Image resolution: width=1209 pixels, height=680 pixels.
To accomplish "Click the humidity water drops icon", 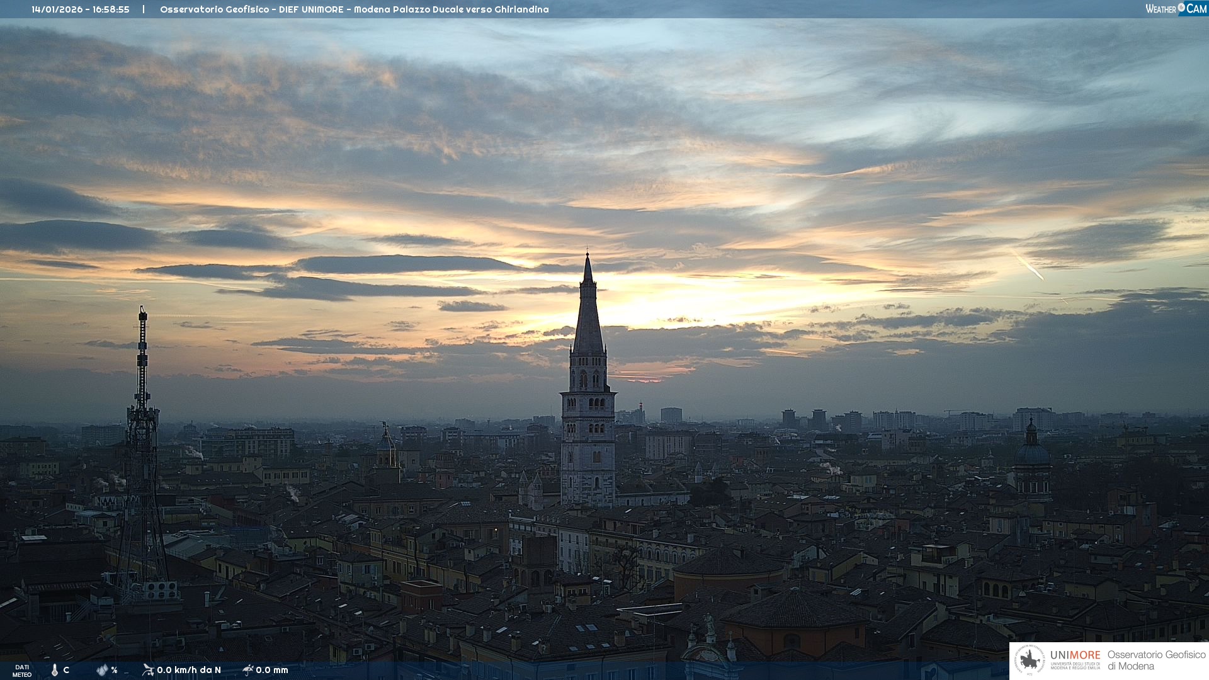I will [x=102, y=670].
